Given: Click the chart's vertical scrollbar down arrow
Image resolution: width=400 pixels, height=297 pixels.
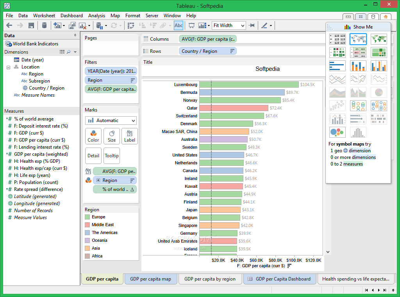Looking at the screenshot, I should 328,252.
